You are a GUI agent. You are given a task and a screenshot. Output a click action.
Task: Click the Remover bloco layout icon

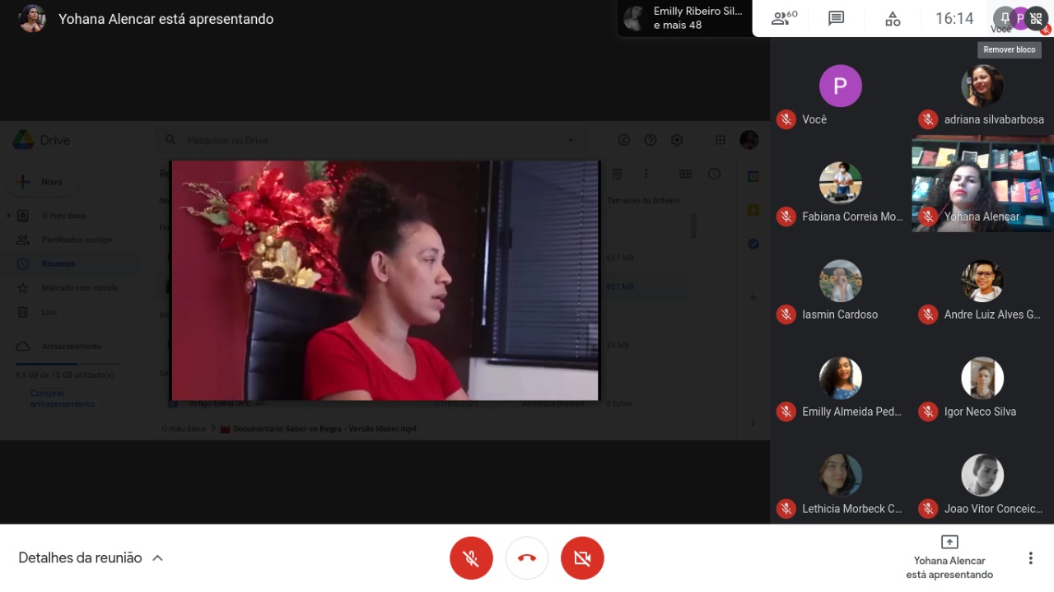point(1036,18)
